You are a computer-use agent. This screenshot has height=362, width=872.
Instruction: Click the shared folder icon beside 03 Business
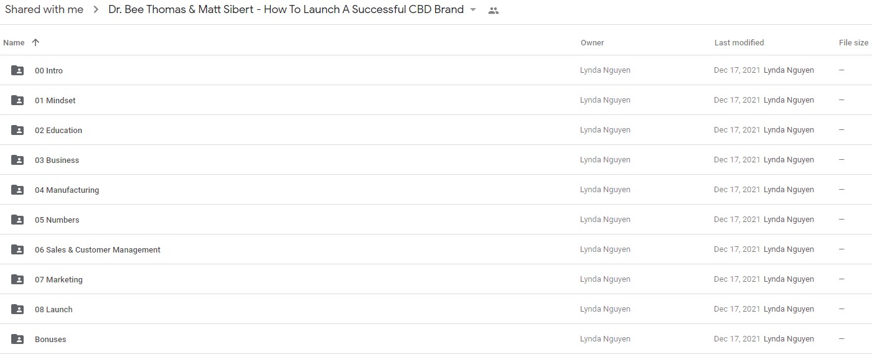pyautogui.click(x=17, y=160)
